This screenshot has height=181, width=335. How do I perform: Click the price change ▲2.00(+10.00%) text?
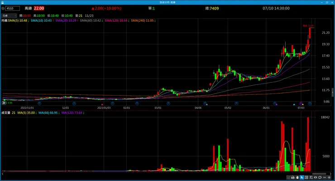106,8
